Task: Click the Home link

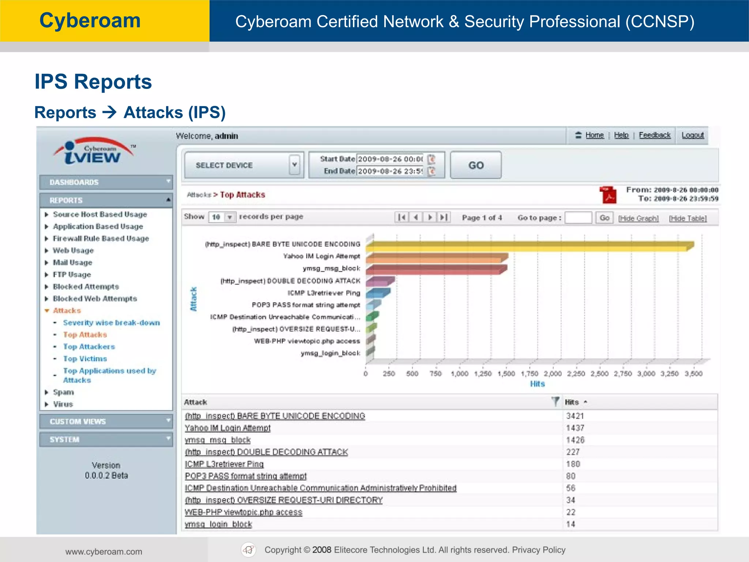Action: coord(595,135)
